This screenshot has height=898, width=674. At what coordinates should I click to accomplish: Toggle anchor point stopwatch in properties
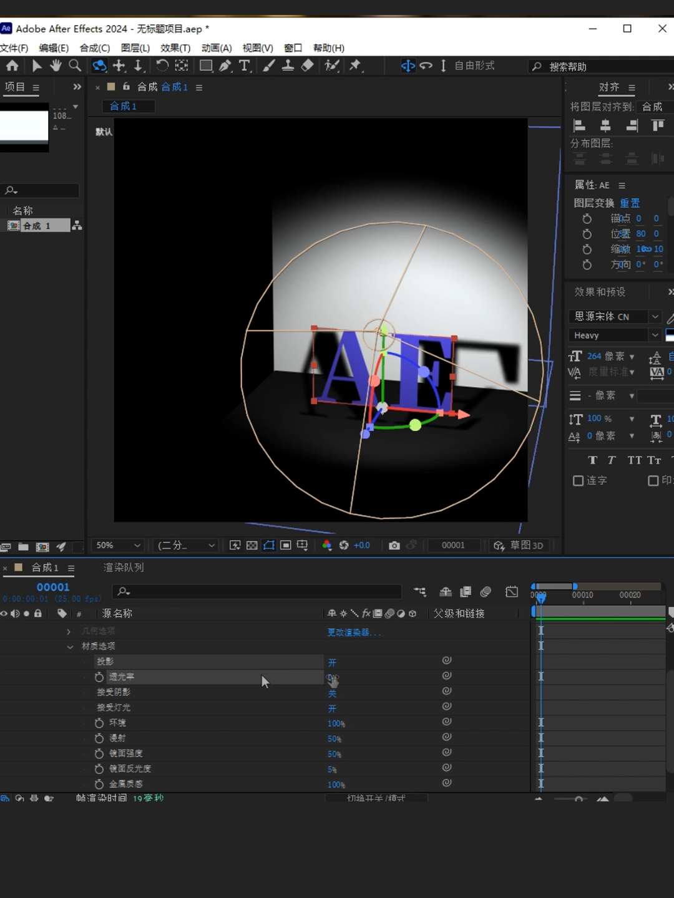pos(587,218)
